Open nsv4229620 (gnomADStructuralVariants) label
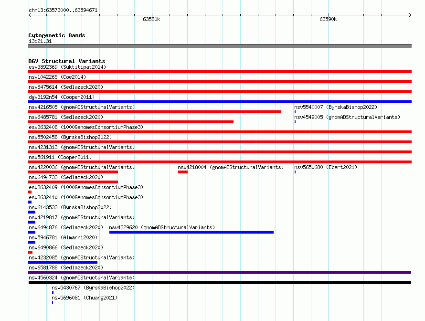Screen dimensions: 425x321 [x=162, y=227]
